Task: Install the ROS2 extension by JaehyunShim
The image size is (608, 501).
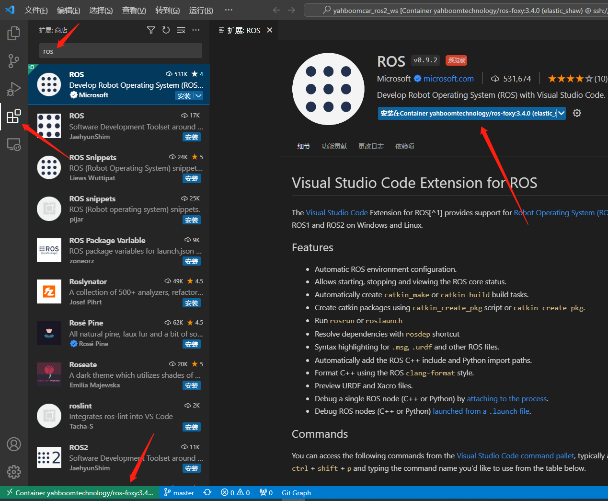Action: (x=192, y=468)
